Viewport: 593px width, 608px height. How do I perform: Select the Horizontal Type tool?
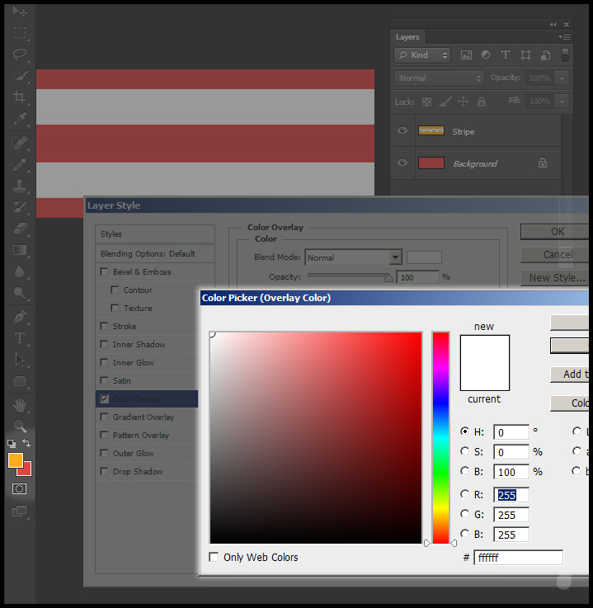[20, 338]
